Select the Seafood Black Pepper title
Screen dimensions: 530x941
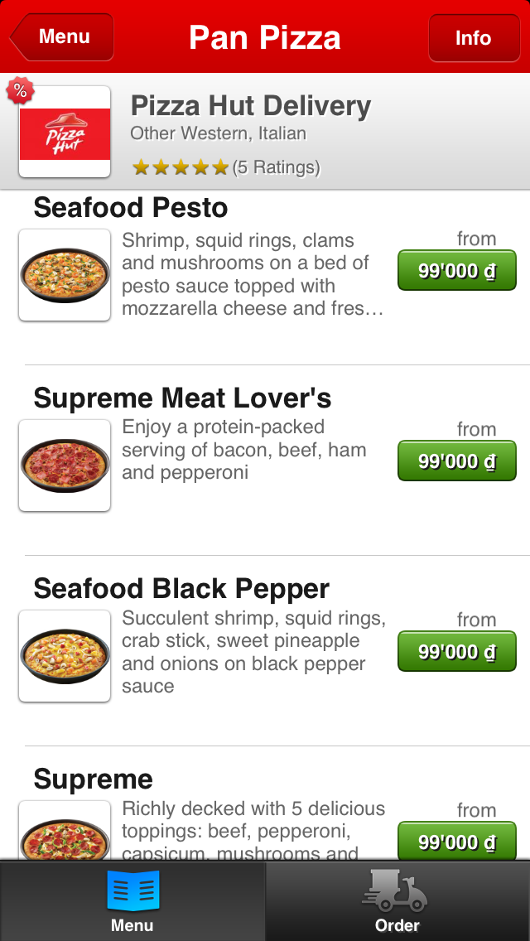tap(181, 589)
